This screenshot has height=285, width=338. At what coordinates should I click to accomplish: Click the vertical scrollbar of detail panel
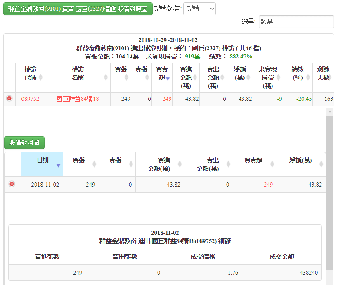click(x=329, y=194)
